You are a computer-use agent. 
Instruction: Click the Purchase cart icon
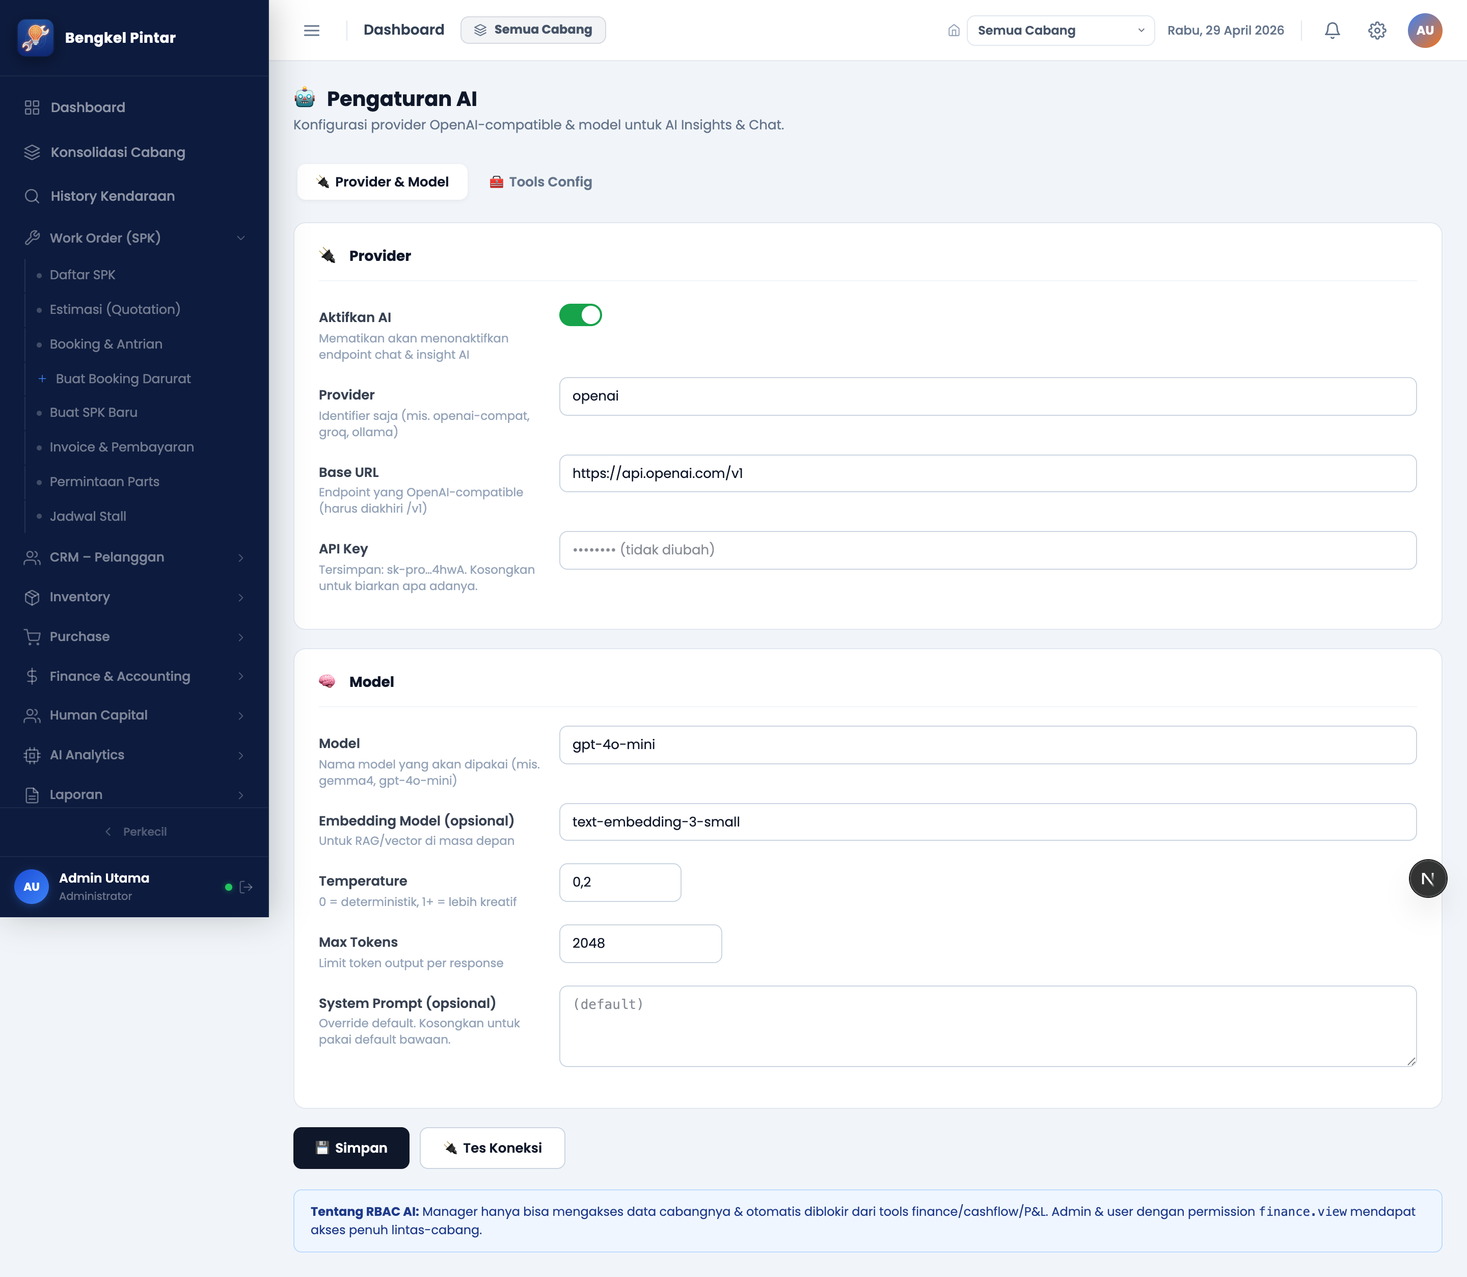[x=32, y=637]
